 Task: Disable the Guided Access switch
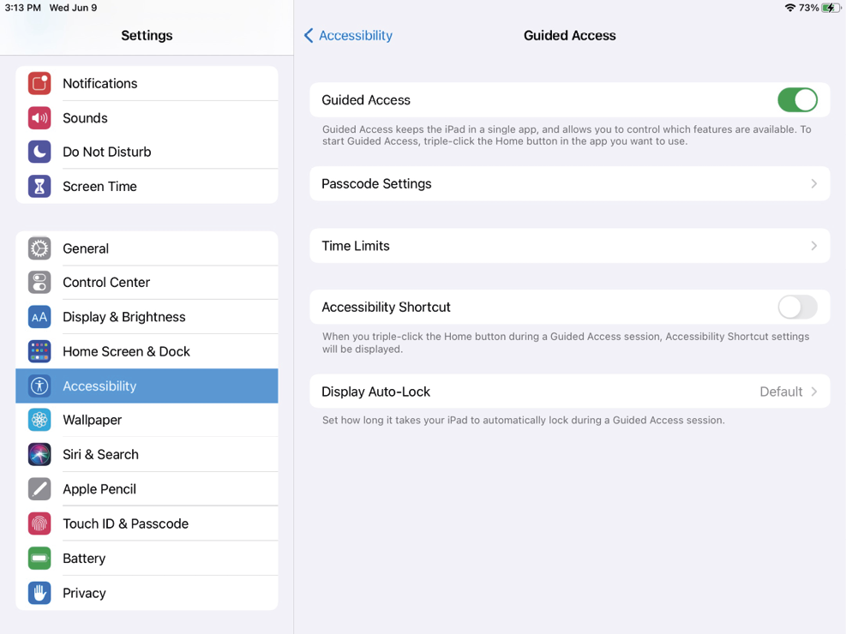(x=797, y=100)
